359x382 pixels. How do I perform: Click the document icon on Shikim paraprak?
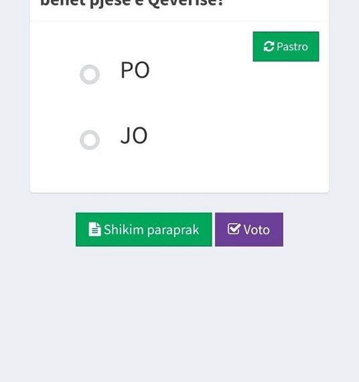(94, 229)
